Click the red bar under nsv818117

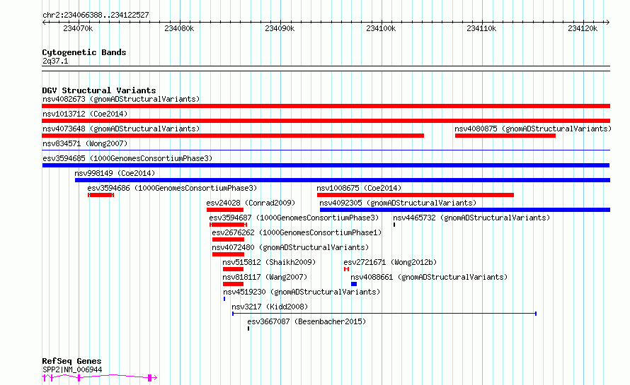tap(233, 284)
